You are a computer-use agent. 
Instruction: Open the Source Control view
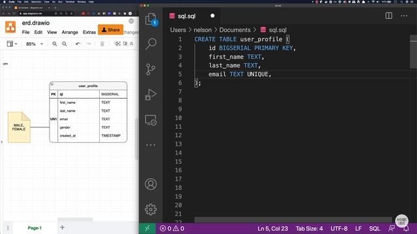pos(151,70)
